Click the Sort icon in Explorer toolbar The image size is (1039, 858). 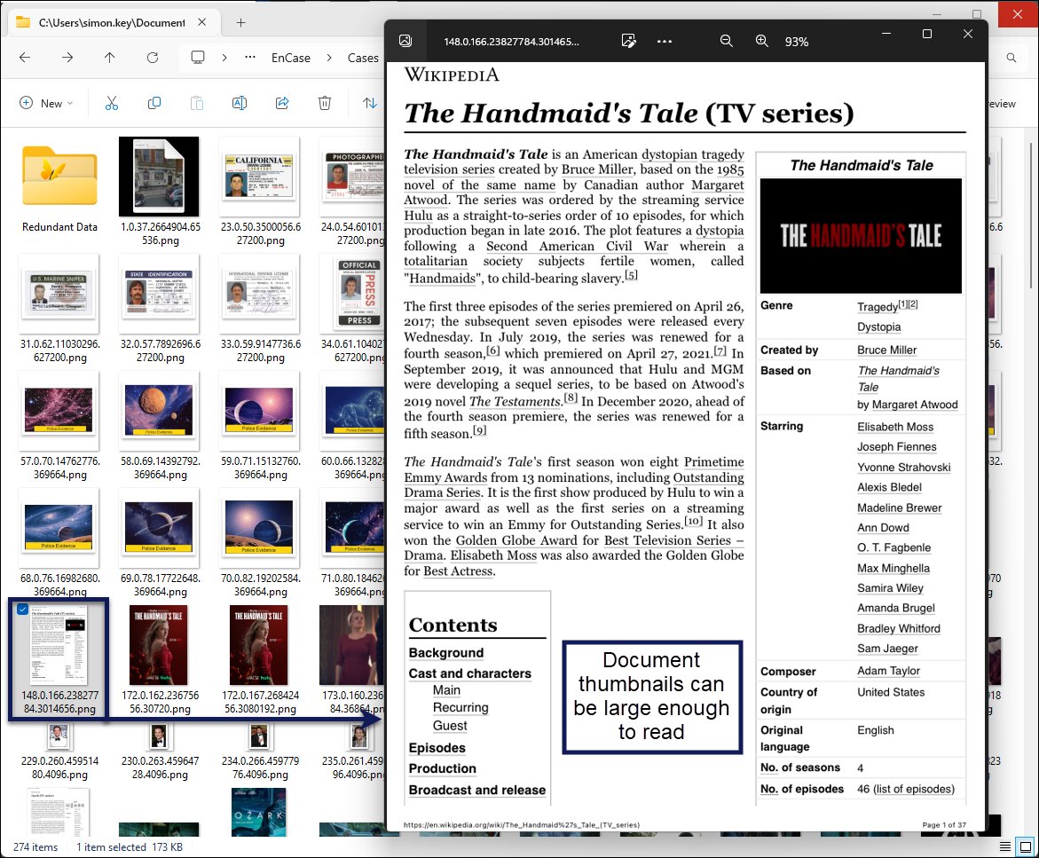tap(370, 103)
